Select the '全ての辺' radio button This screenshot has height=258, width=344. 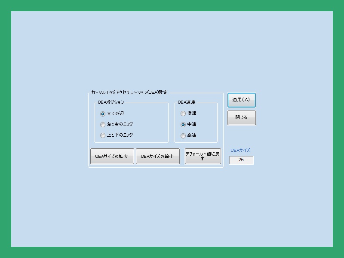[103, 114]
